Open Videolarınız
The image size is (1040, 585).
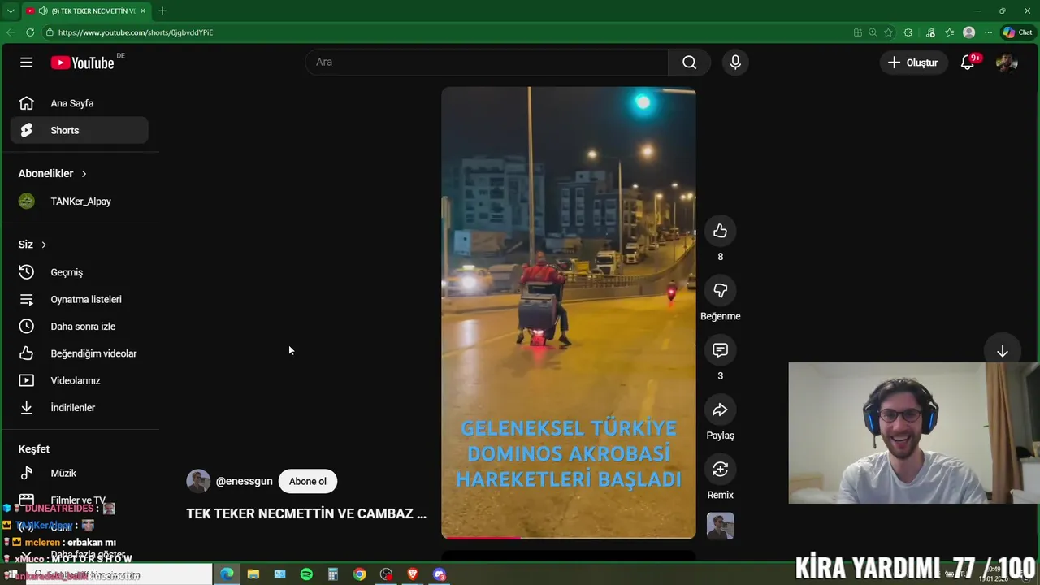79,380
